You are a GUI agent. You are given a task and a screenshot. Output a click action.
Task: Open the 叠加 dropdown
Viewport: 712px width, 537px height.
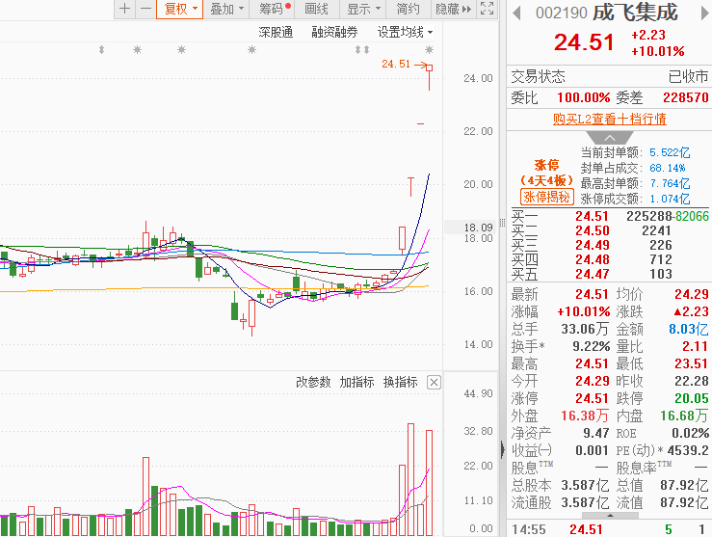[x=226, y=9]
